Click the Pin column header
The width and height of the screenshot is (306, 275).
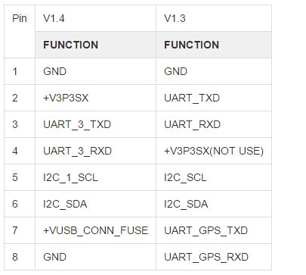20,32
